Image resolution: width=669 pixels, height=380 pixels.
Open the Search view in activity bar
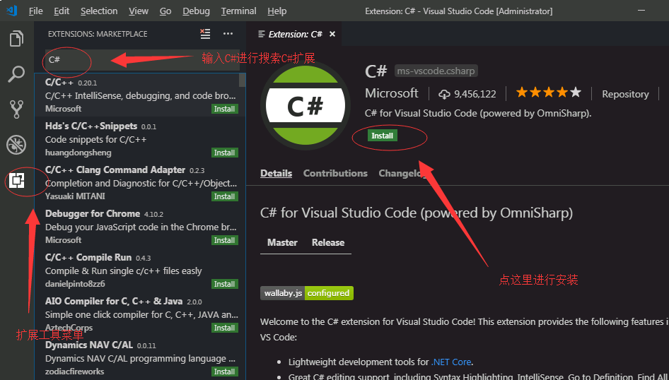tap(17, 74)
